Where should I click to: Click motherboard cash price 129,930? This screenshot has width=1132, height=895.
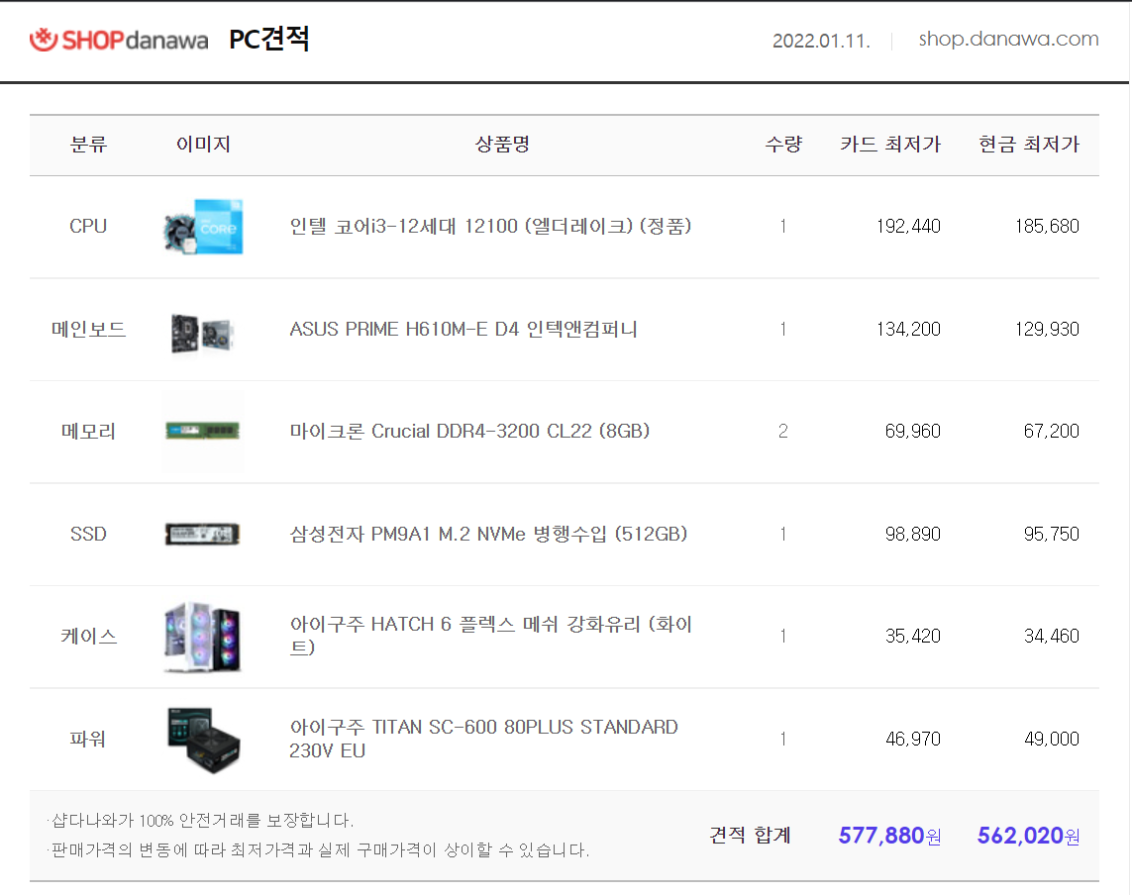1047,330
